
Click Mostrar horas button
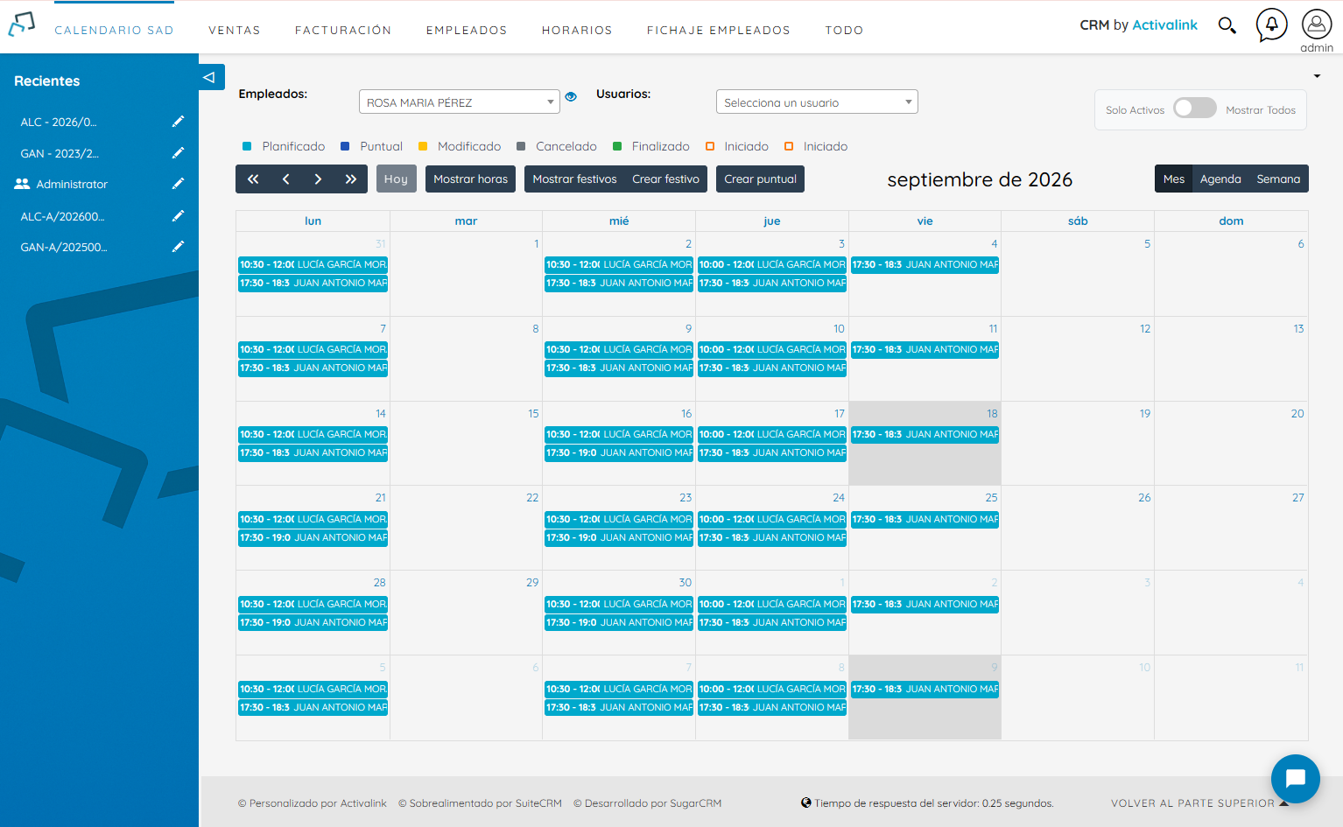(471, 179)
